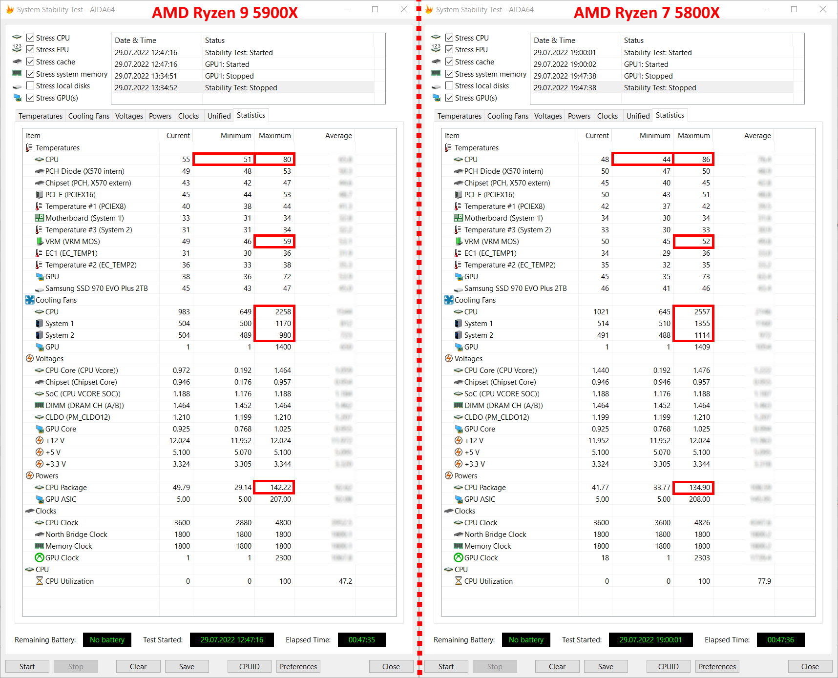Screen dimensions: 838x678
Task: Toggle Stress CPU checkbox in the 5800X window
Action: tap(449, 38)
